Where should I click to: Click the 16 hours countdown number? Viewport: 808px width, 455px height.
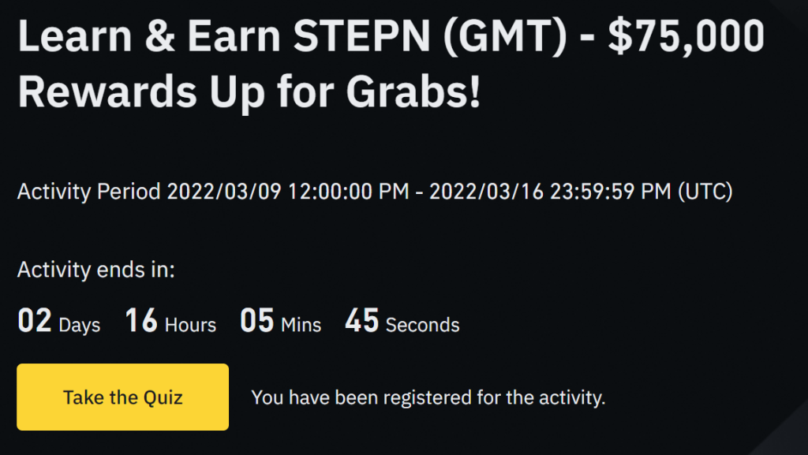coord(141,323)
